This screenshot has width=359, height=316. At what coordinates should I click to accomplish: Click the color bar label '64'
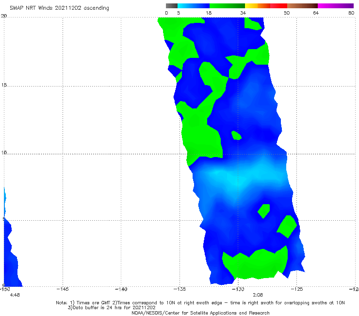pos(316,13)
